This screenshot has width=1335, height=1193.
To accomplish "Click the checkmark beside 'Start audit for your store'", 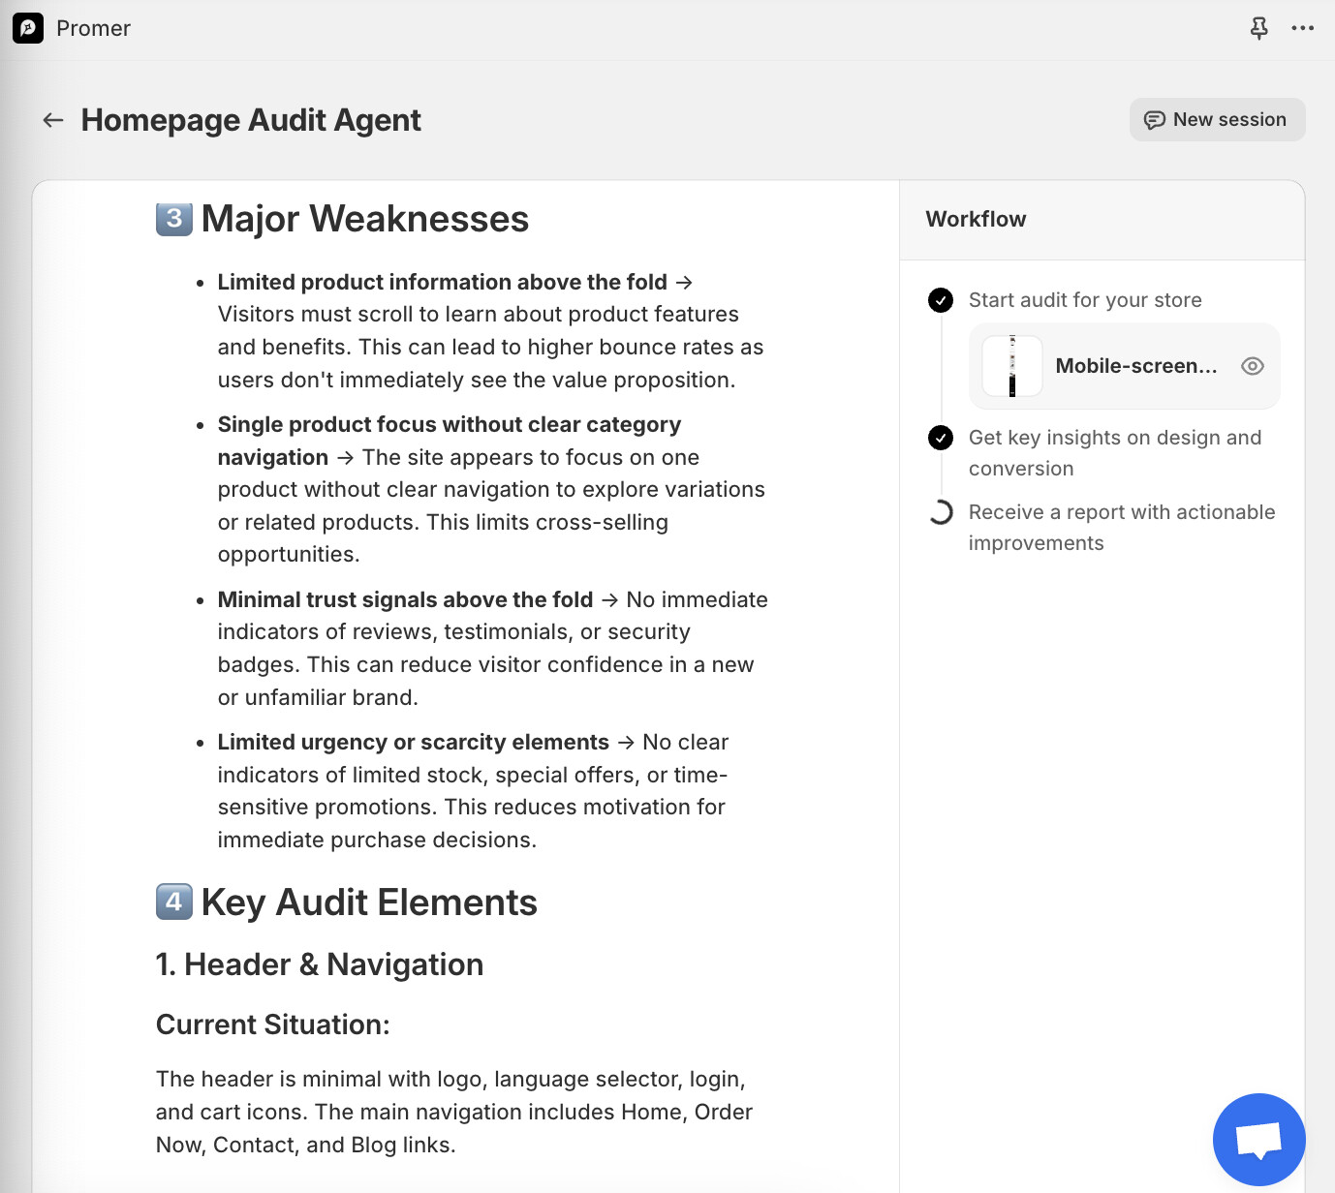I will pos(941,300).
